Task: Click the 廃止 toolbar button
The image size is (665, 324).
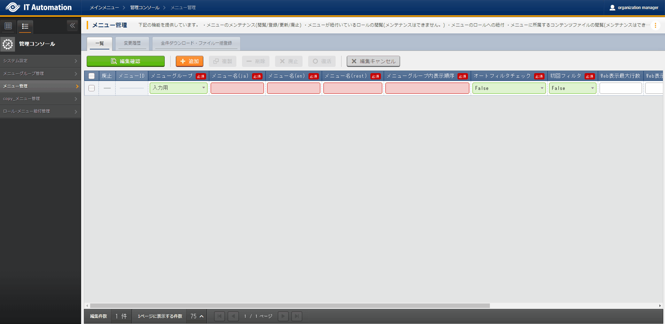Action: pos(289,61)
